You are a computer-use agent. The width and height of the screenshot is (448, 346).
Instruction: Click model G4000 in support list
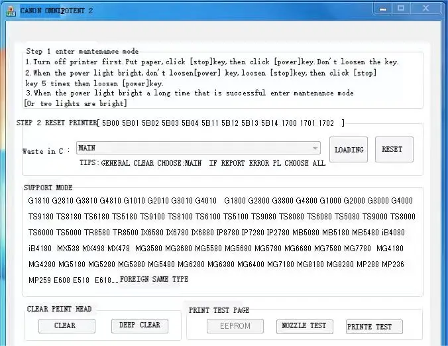click(402, 201)
